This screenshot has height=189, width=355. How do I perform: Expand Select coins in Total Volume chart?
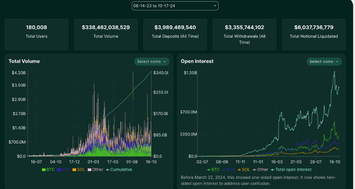tap(151, 62)
